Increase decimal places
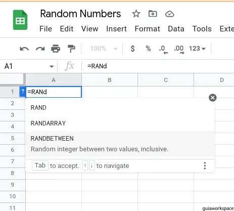 179,49
